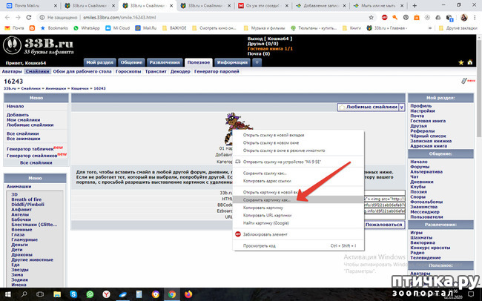This screenshot has height=301, width=482.
Task: Open the Общение tab
Action: (131, 62)
